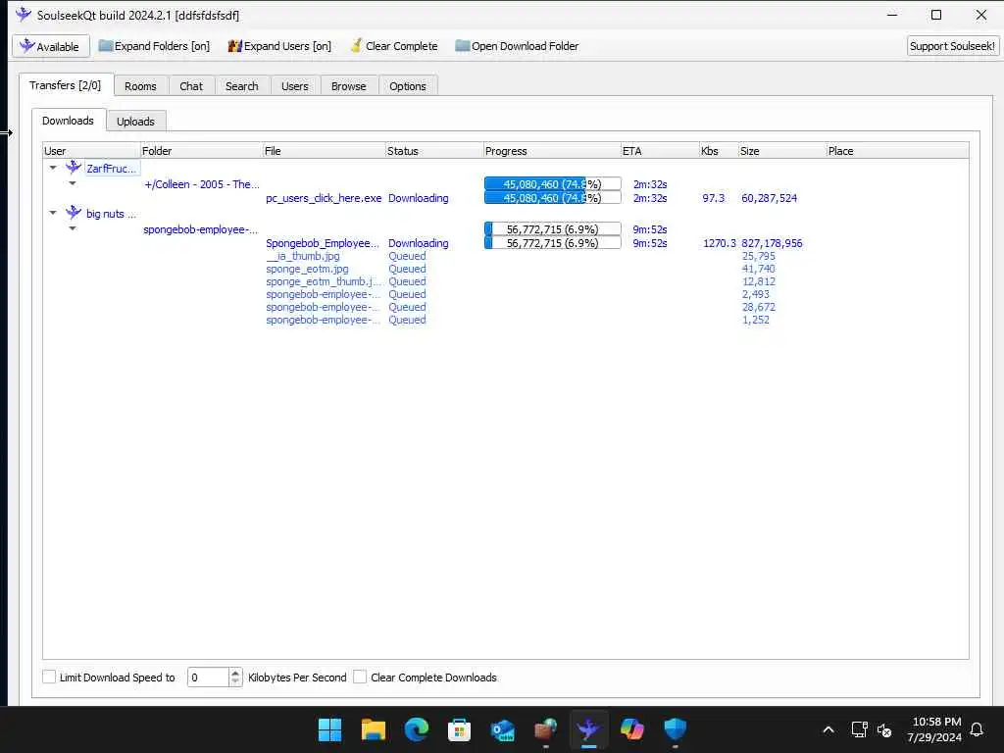The width and height of the screenshot is (1004, 753).
Task: Show hidden system tray icons
Action: pyautogui.click(x=828, y=729)
